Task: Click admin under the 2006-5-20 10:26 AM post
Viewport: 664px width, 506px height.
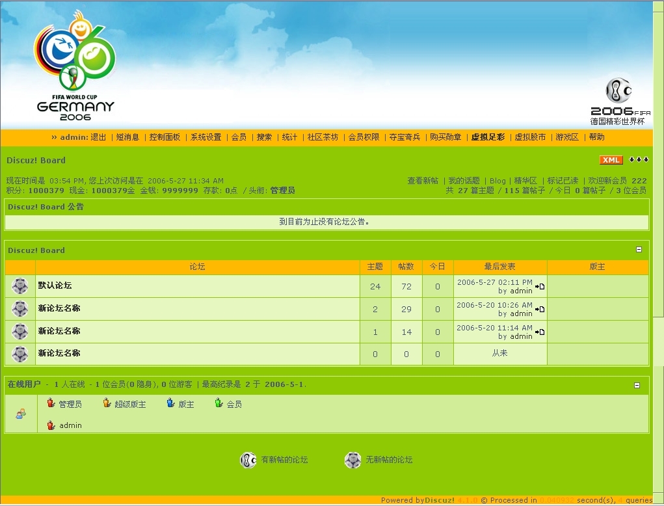Action: [522, 313]
